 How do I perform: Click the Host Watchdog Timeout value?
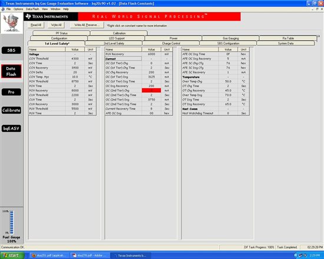pos(228,113)
